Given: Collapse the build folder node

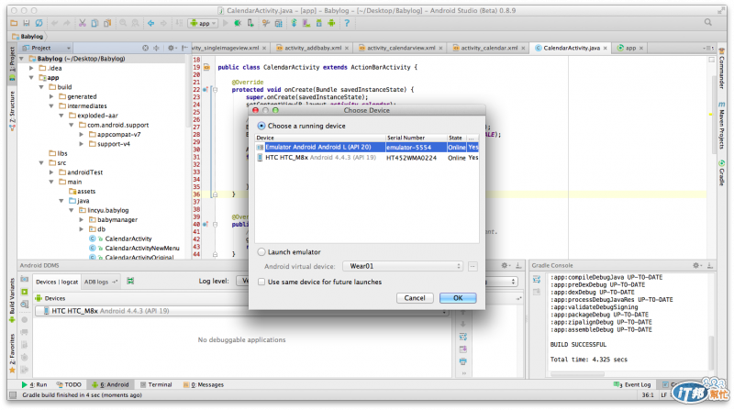Looking at the screenshot, I should pyautogui.click(x=41, y=87).
